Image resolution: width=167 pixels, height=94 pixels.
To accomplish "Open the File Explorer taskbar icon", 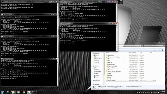I will click(13, 92).
